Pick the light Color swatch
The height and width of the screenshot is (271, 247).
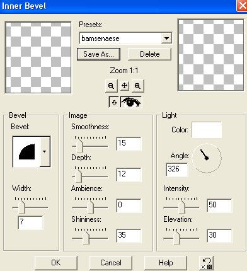point(207,130)
